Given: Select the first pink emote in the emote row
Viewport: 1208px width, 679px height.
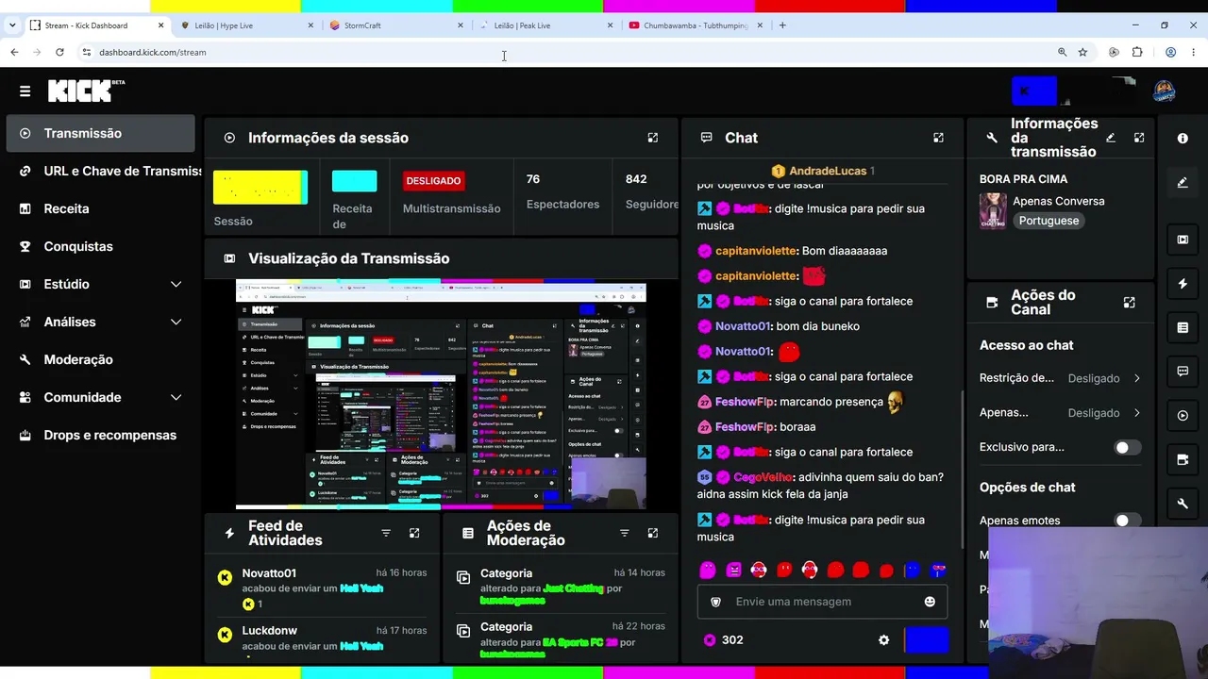Looking at the screenshot, I should point(708,570).
